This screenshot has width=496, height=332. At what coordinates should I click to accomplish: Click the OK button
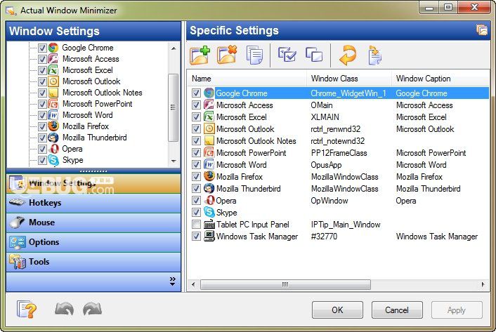click(337, 310)
